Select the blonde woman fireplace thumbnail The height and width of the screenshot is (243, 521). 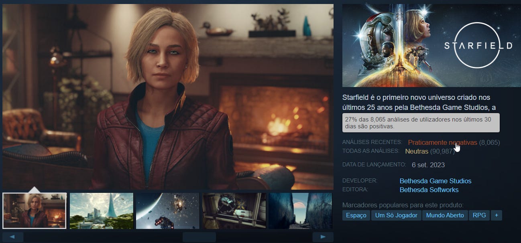tap(34, 211)
